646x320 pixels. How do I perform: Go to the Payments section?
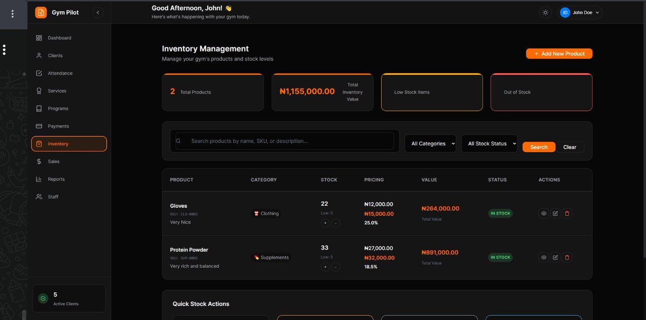69,126
